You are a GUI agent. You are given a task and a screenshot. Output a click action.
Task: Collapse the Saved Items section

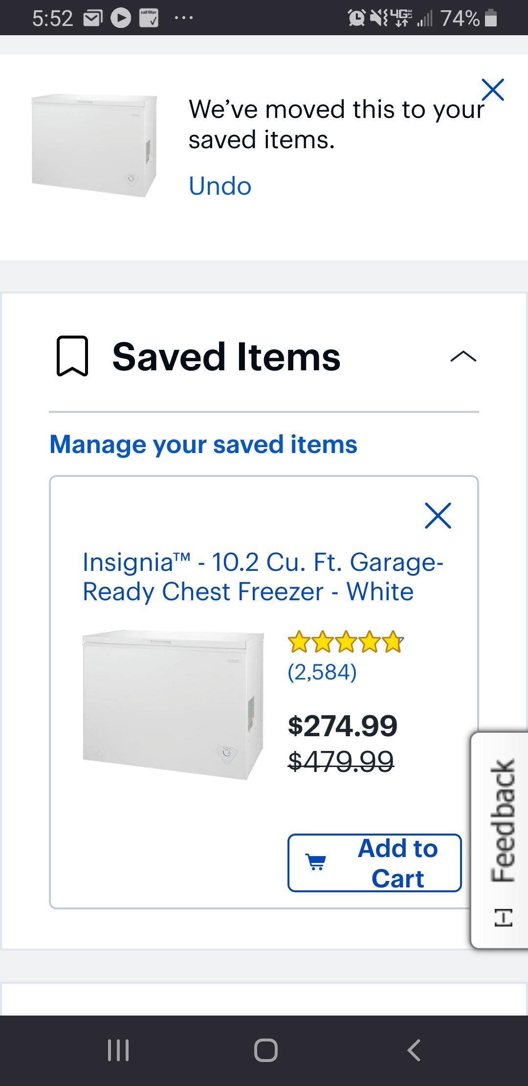[x=462, y=357]
